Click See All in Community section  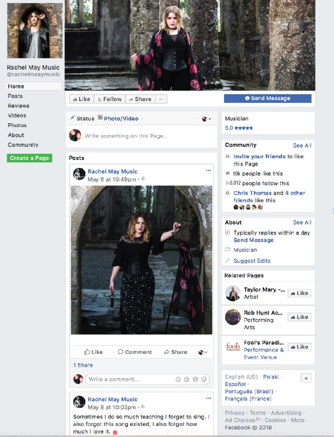pyautogui.click(x=302, y=146)
